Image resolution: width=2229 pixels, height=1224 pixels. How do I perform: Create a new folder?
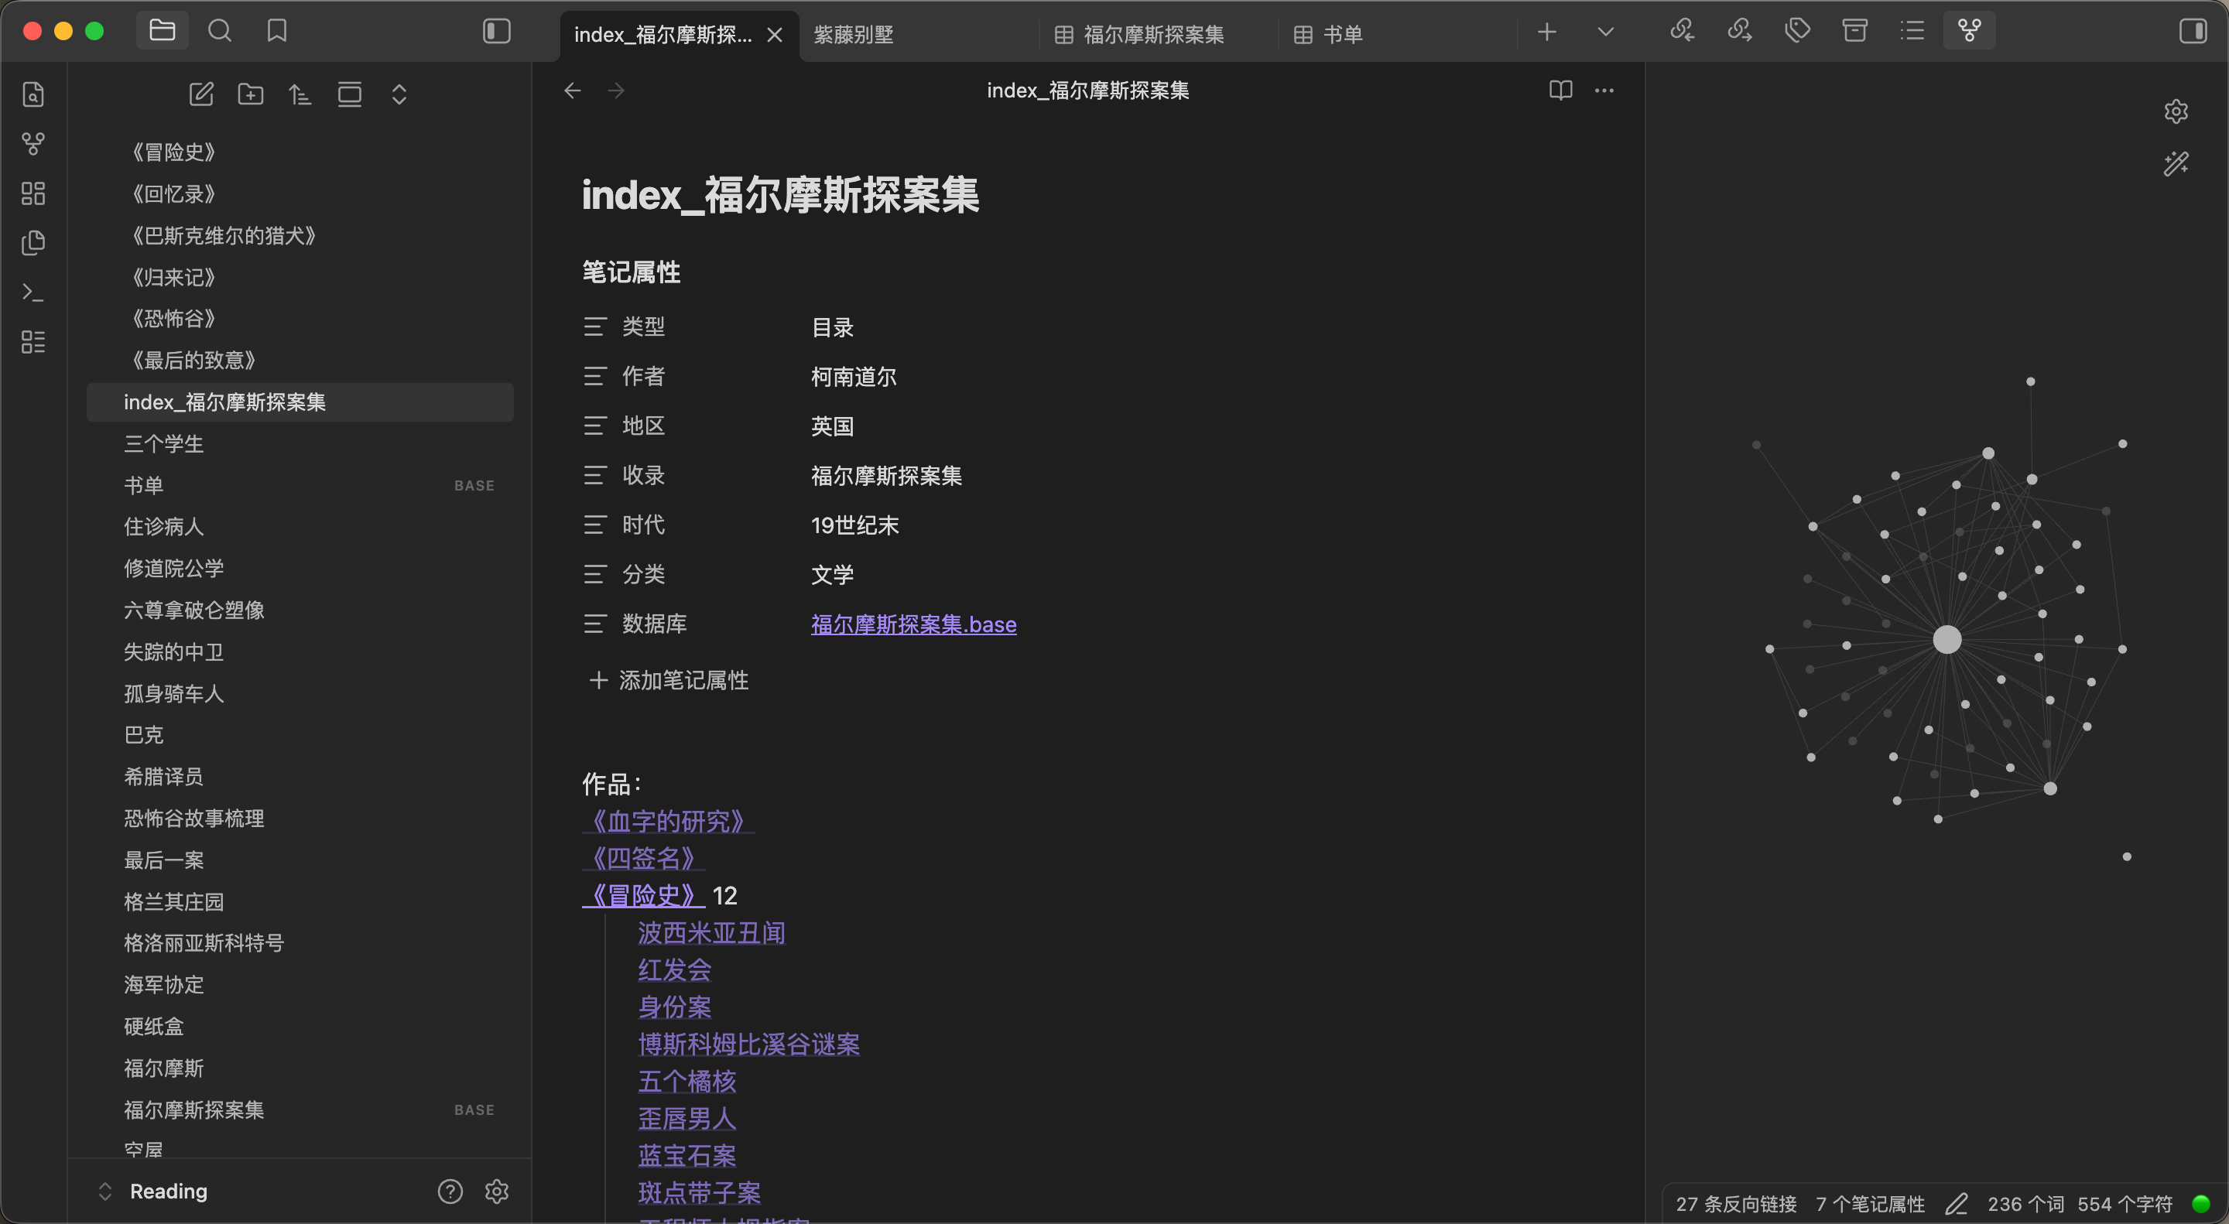point(251,94)
